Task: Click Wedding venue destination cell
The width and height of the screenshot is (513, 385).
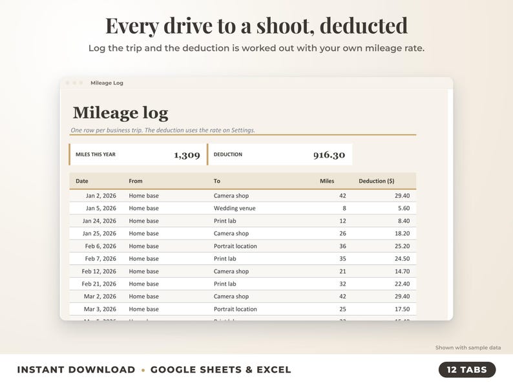Action: pos(235,208)
